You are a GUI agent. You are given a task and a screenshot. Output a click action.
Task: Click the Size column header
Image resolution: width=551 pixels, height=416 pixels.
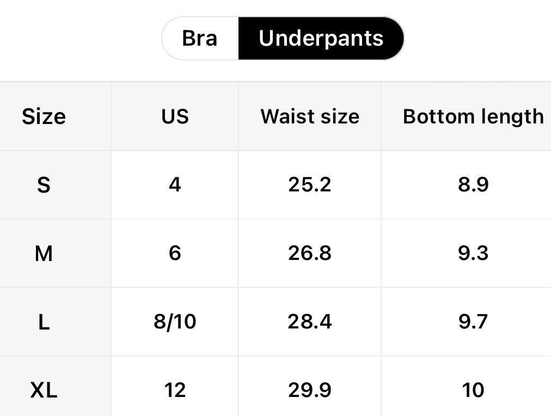(x=44, y=116)
